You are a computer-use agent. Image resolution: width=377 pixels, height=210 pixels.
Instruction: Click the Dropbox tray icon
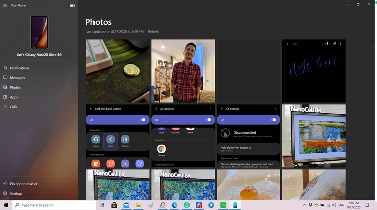[311, 205]
